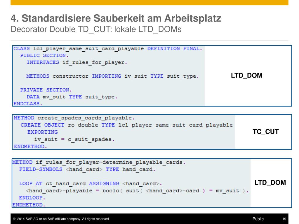Click the slide title "4. Standardisiere Sauberkeit am Arbeitsplatz"
Viewport: 299px width, 224px height.
click(116, 18)
